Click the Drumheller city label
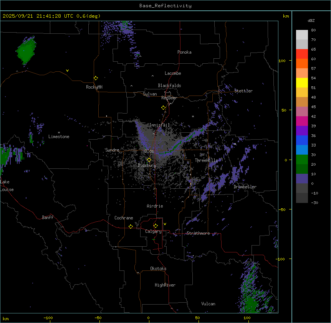Viewport: 331px width, 323px height. click(245, 187)
